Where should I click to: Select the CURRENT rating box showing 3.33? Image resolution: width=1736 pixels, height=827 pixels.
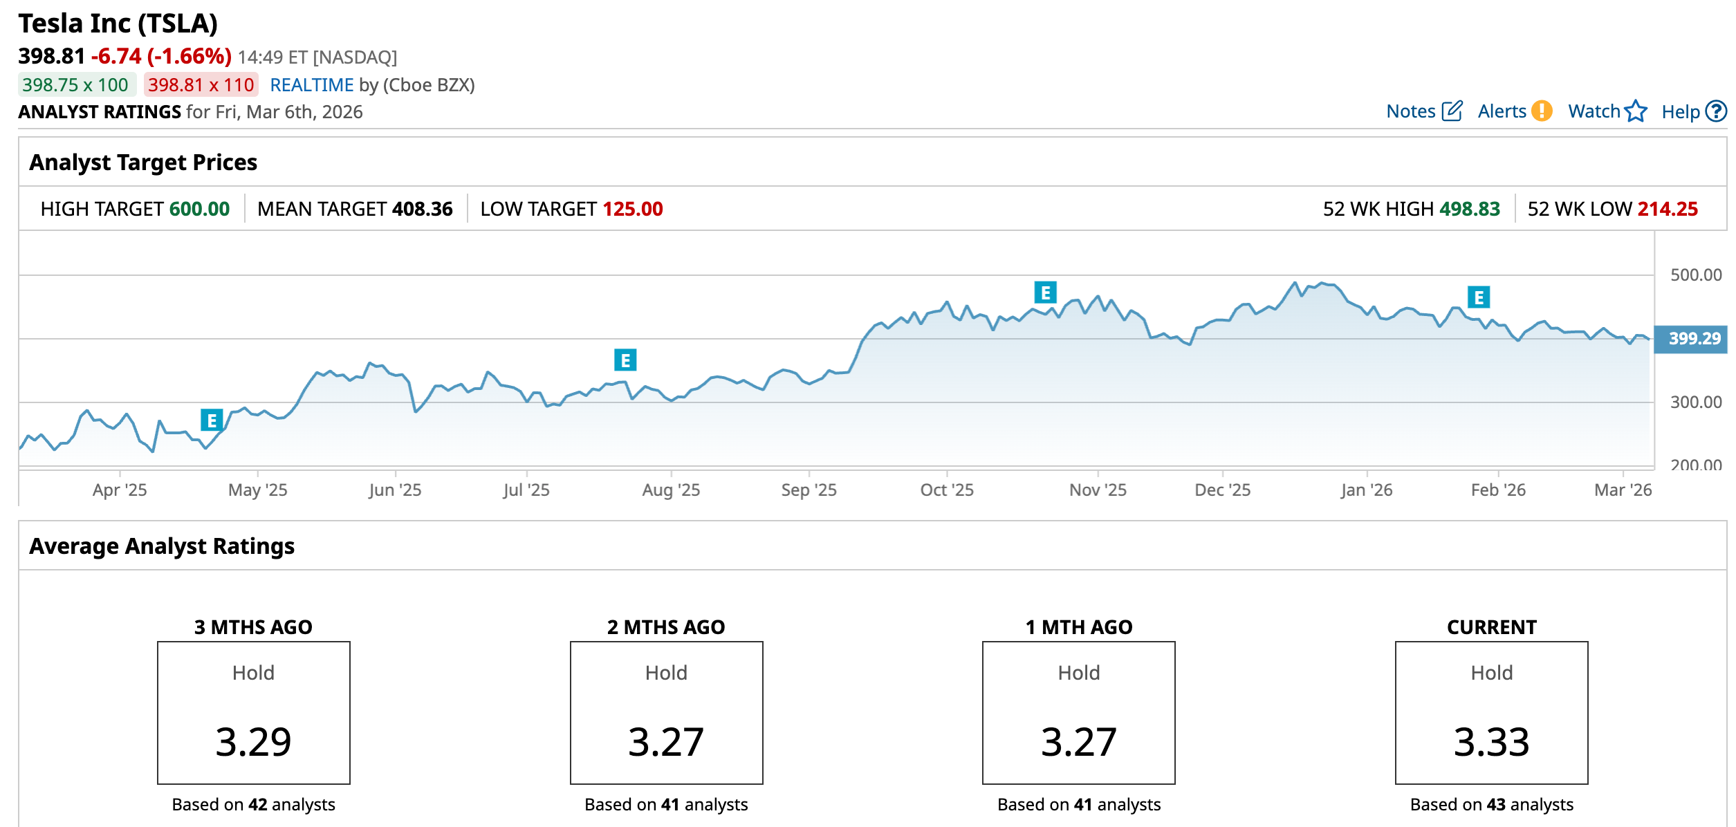coord(1491,712)
